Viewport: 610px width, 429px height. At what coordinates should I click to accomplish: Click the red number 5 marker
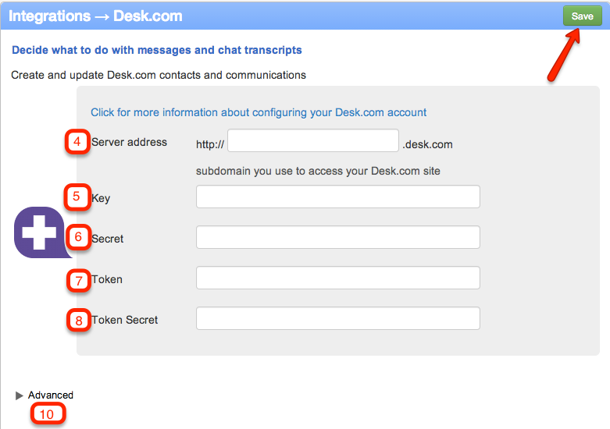click(x=77, y=197)
